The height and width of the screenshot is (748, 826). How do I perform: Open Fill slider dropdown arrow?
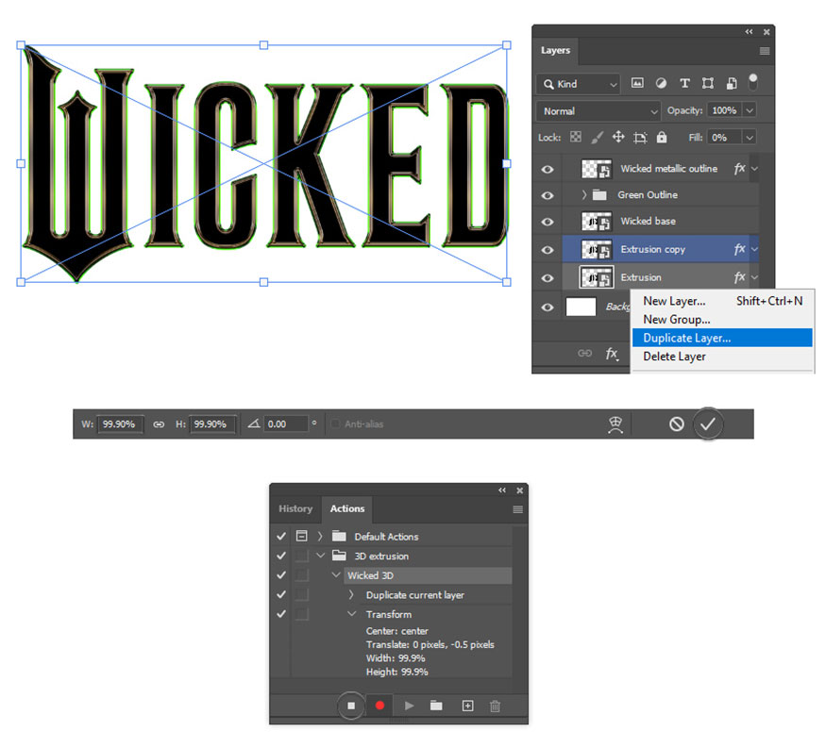click(x=750, y=138)
